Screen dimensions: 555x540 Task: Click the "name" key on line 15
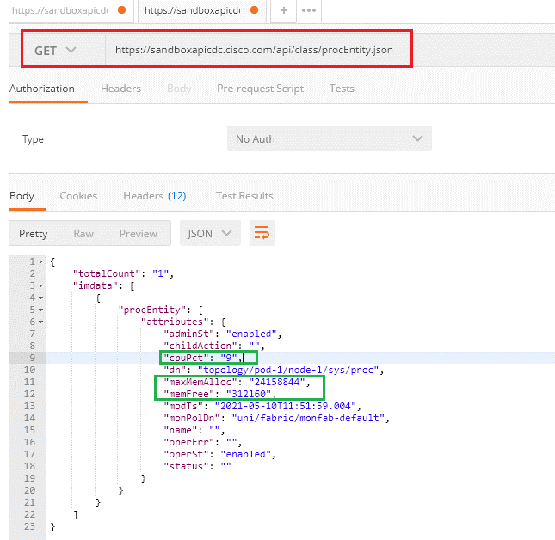(x=180, y=431)
